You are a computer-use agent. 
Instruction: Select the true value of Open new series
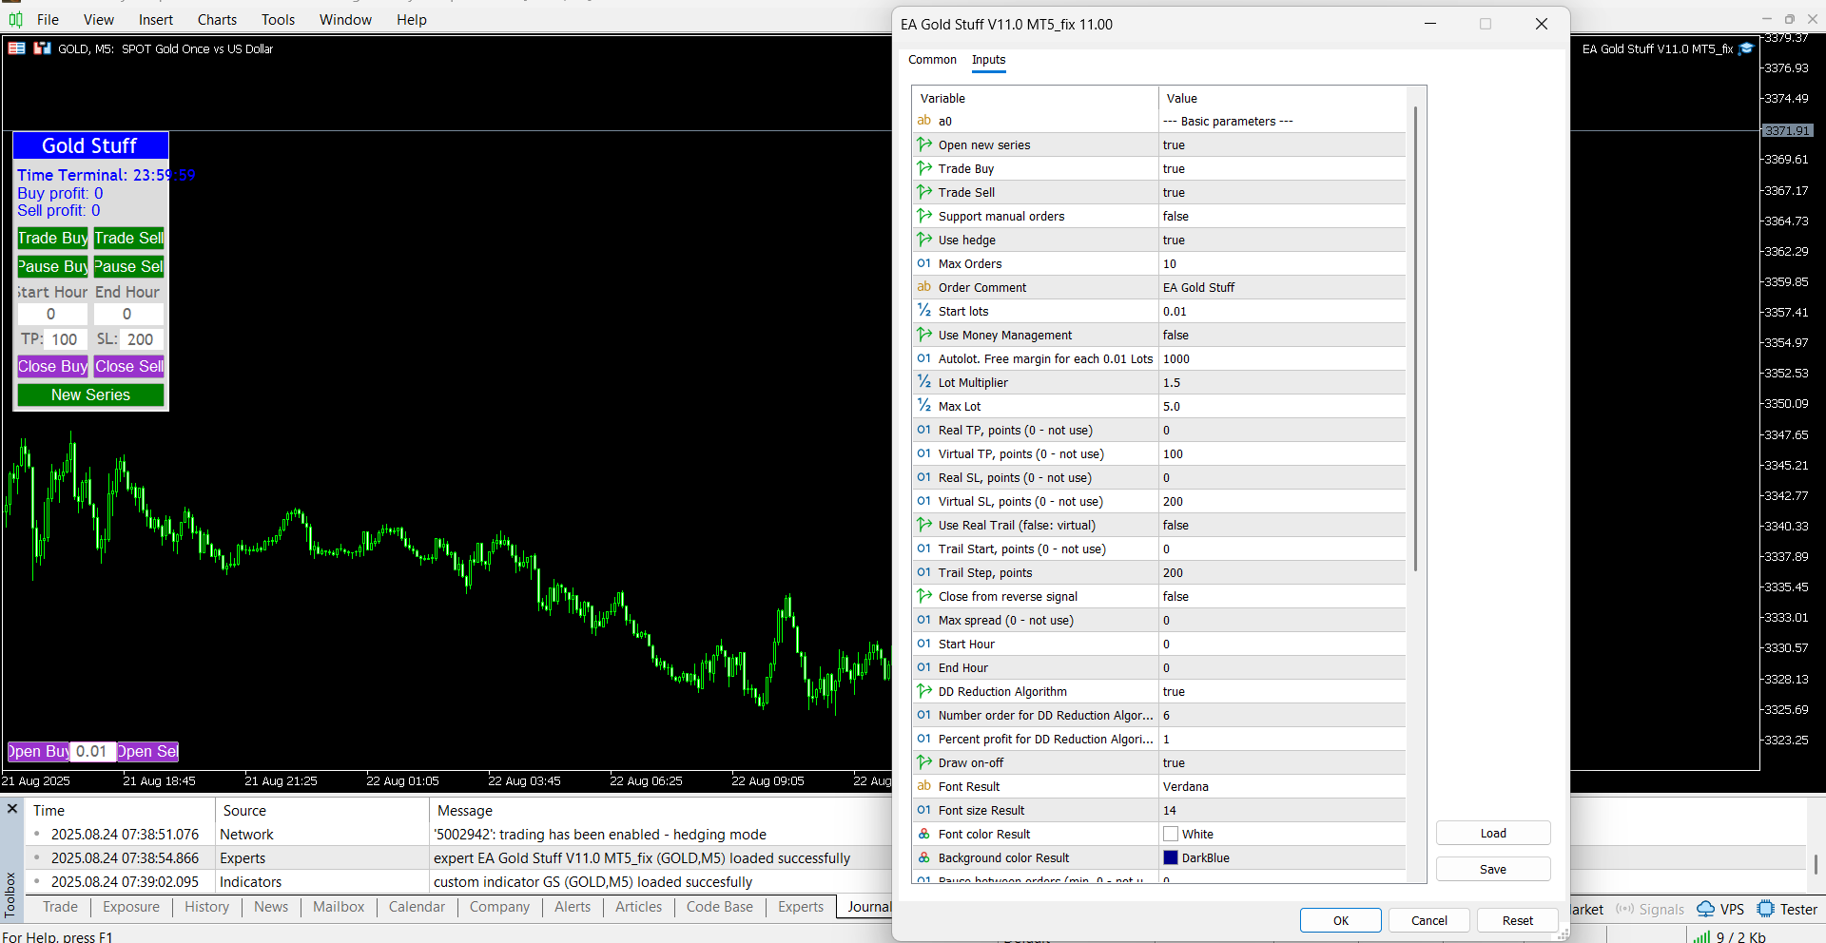(1281, 144)
